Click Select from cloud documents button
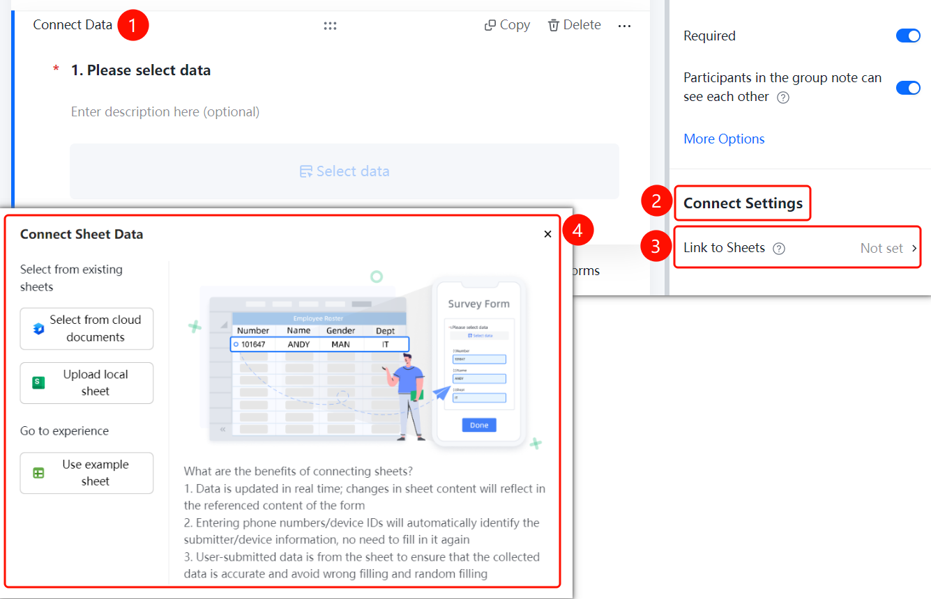This screenshot has height=599, width=931. [86, 329]
